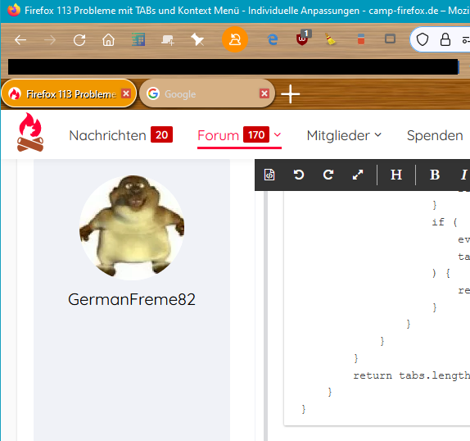This screenshot has width=470, height=441.
Task: Click the GermanFreme82 avatar image
Action: tap(132, 227)
